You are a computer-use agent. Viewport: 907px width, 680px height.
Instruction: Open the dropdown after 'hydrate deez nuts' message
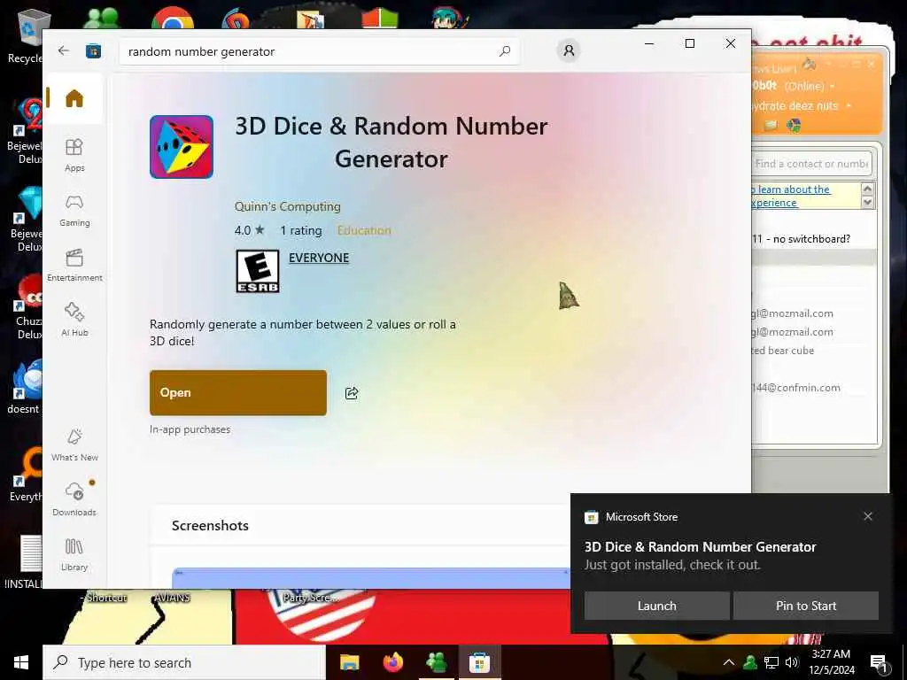click(x=849, y=106)
